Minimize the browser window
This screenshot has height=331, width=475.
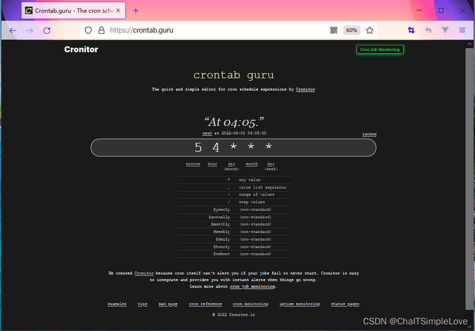click(419, 10)
